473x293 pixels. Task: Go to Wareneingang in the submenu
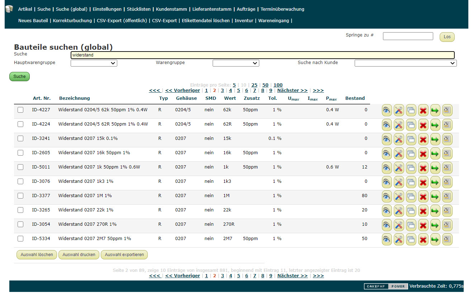pyautogui.click(x=274, y=21)
